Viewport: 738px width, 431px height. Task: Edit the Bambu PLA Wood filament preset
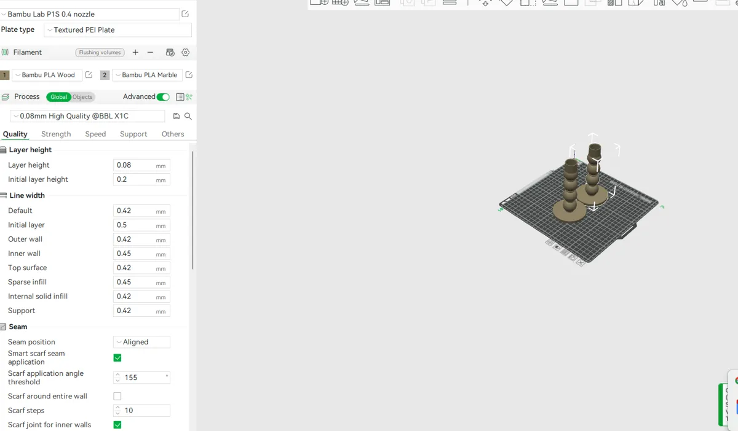pyautogui.click(x=89, y=75)
